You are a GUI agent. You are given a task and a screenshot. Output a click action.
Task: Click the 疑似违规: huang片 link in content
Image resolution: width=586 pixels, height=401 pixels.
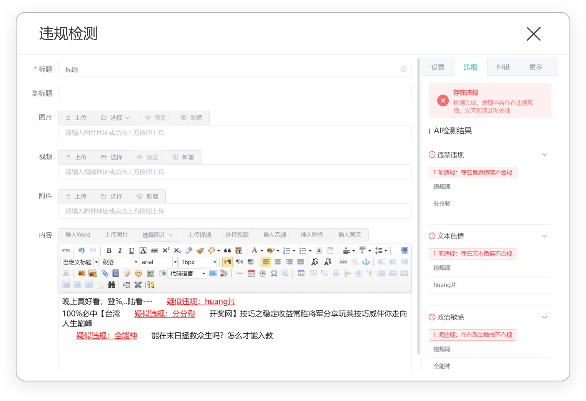[201, 302]
